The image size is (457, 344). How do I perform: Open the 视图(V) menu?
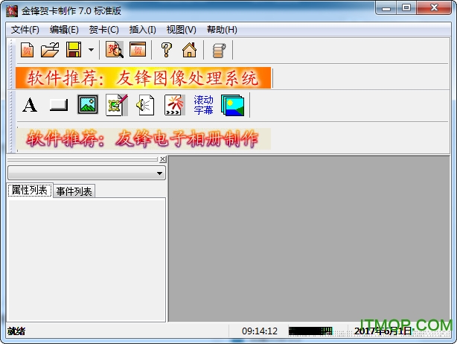182,30
